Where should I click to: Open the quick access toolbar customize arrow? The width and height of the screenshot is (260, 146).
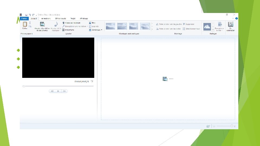pyautogui.click(x=36, y=15)
